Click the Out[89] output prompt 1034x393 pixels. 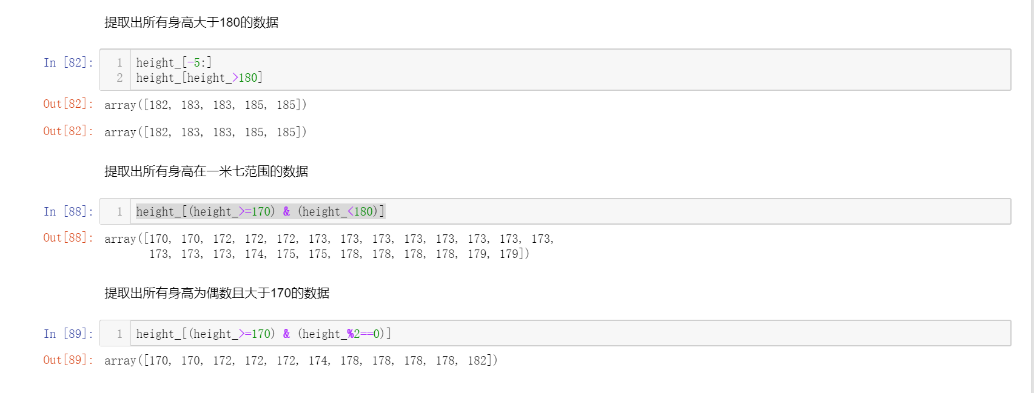(68, 360)
